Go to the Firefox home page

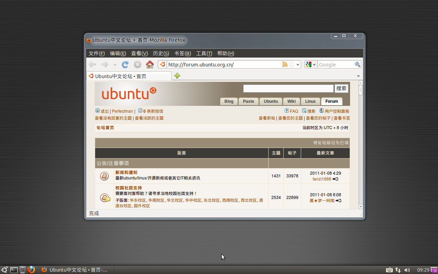[150, 64]
